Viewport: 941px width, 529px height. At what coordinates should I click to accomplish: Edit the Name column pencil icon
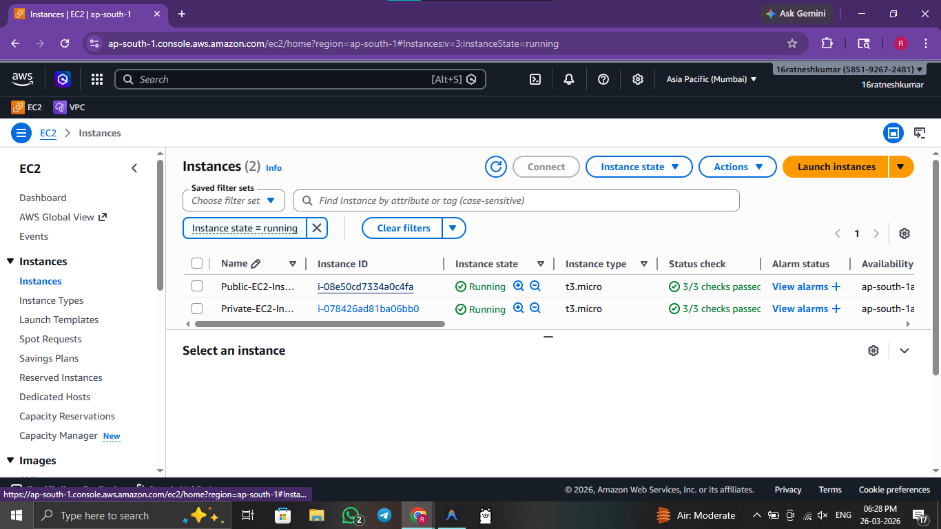[256, 264]
